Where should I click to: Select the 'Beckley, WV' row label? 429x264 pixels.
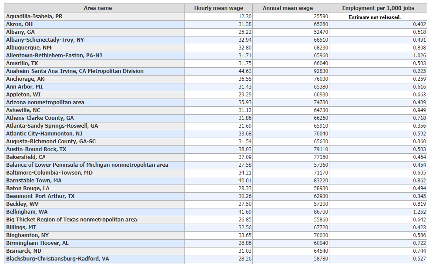pos(23,204)
